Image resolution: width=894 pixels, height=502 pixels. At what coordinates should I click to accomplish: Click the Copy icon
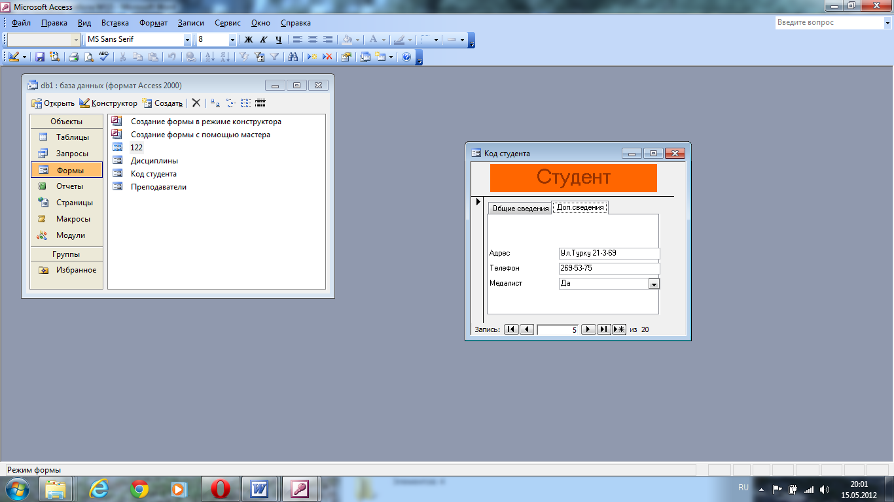(137, 57)
